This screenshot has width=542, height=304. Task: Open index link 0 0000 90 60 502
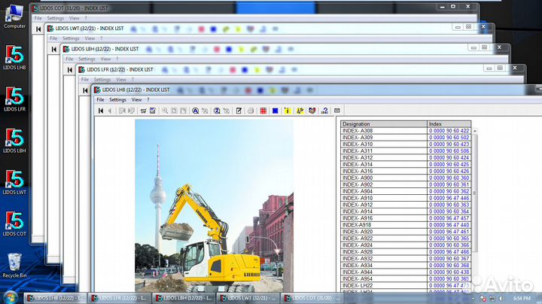pos(449,138)
